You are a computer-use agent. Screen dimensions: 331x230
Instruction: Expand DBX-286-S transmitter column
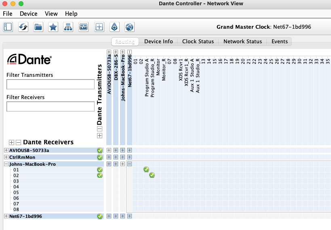click(116, 52)
